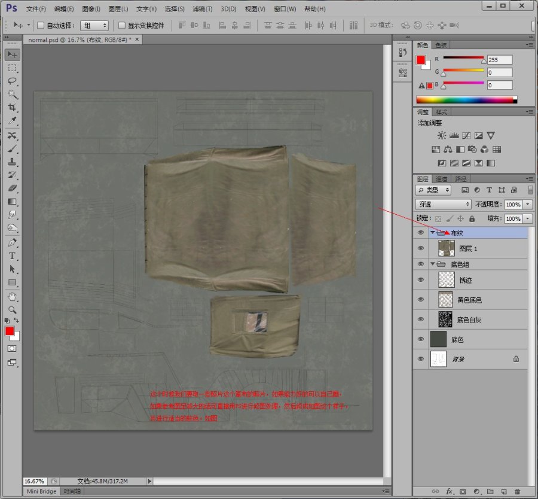Open the 填充 fill dropdown arrow

coord(528,218)
